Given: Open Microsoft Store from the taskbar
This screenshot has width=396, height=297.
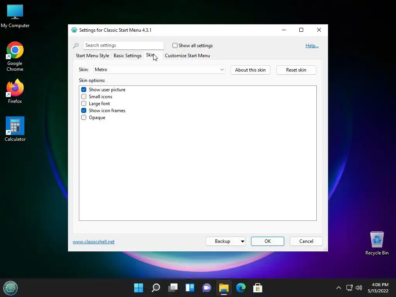Looking at the screenshot, I should [258, 288].
